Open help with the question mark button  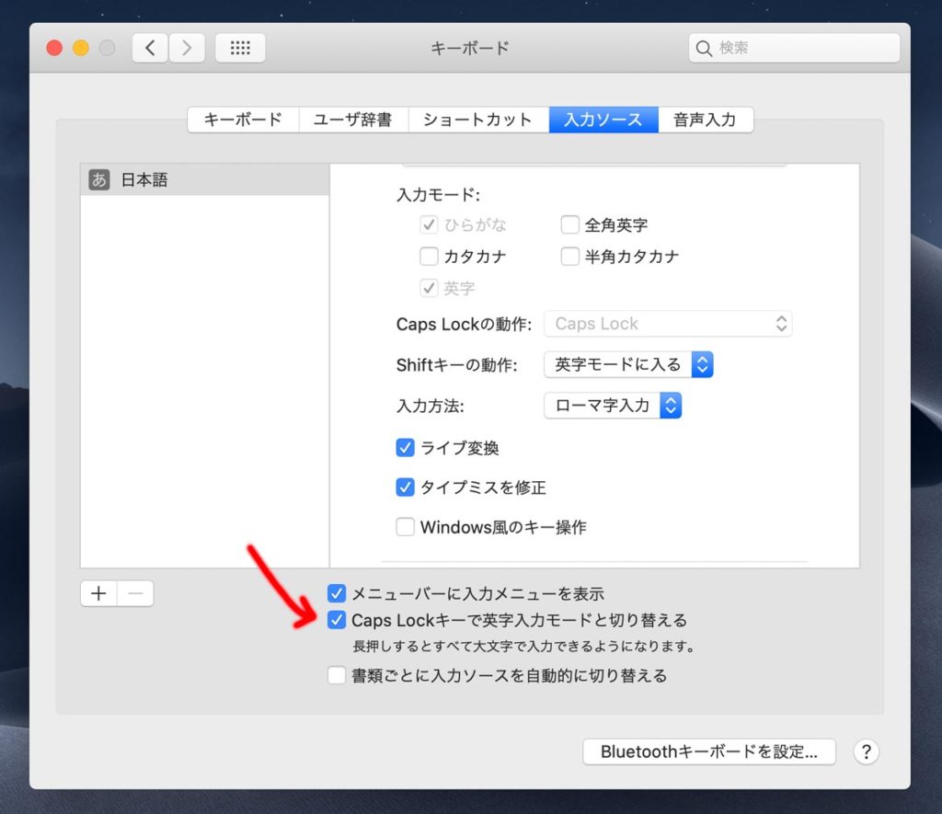pos(866,751)
